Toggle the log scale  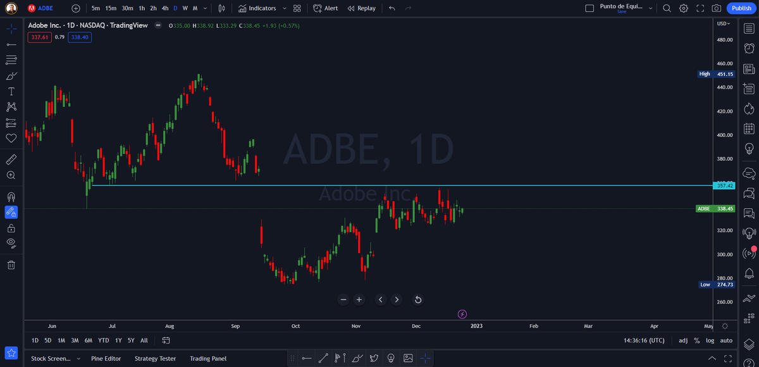[710, 340]
